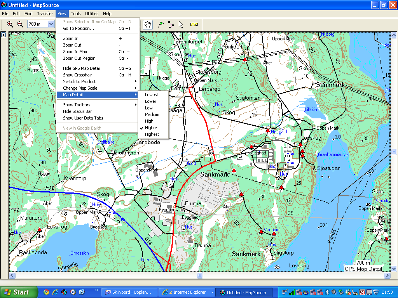Image resolution: width=398 pixels, height=298 pixels.
Task: Expand the Map Detail submenu
Action: (x=98, y=95)
